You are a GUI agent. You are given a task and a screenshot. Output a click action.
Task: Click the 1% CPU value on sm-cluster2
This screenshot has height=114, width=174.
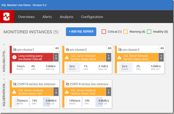85,66
